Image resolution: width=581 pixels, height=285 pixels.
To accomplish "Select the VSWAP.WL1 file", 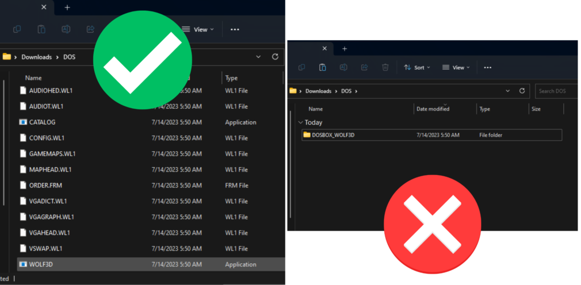I will [151, 248].
